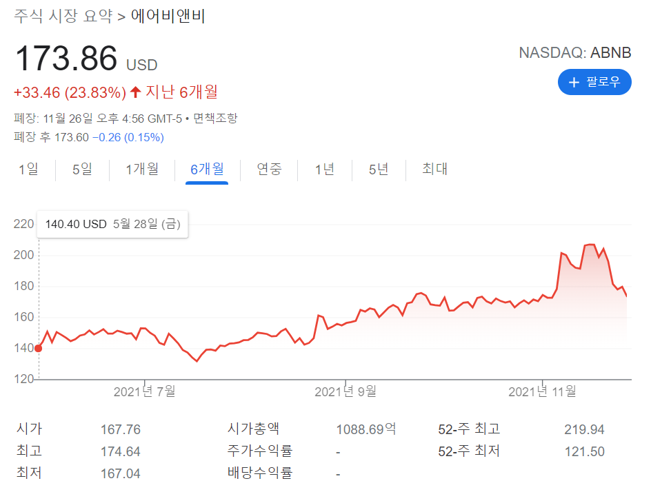Click the 시가 value 167.76
The width and height of the screenshot is (671, 492).
[120, 429]
